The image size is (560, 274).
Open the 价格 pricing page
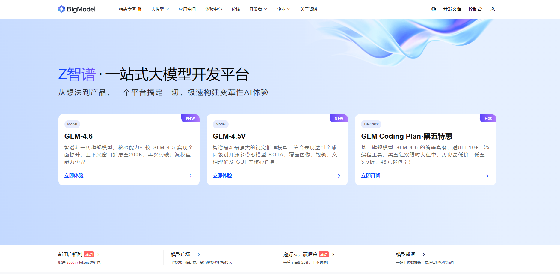236,9
